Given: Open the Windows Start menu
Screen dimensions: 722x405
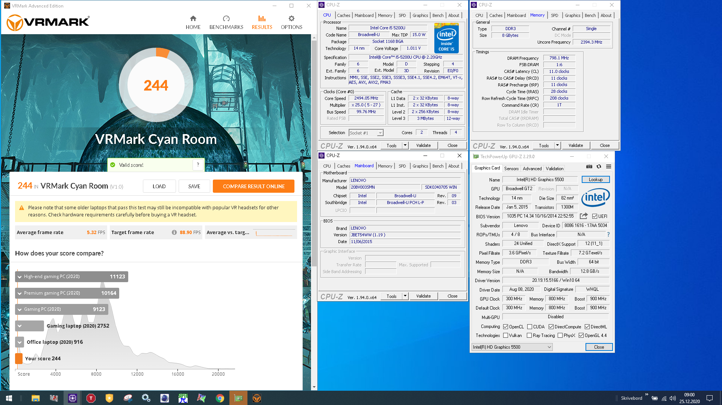Looking at the screenshot, I should [9, 398].
